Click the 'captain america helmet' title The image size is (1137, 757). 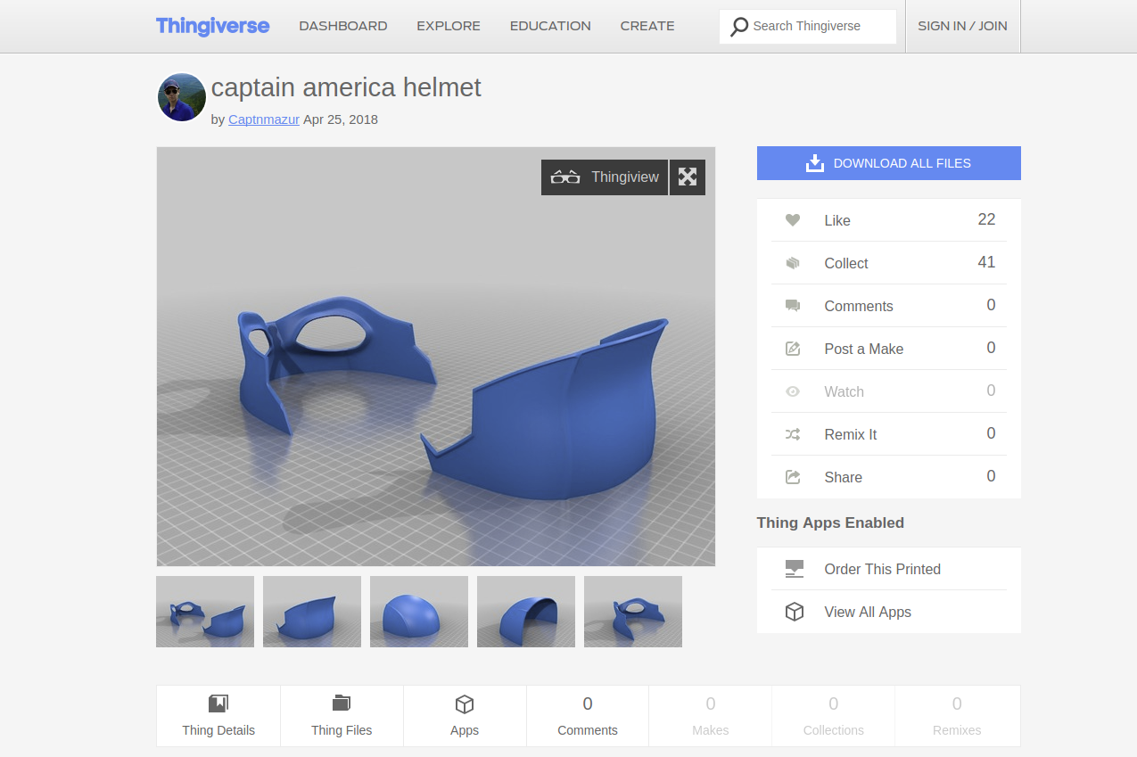pyautogui.click(x=346, y=87)
